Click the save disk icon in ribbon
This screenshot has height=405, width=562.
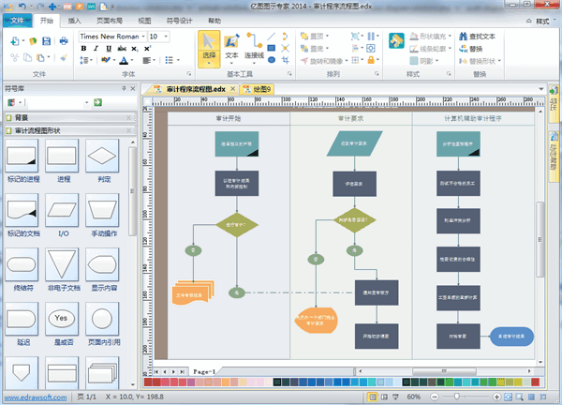pyautogui.click(x=46, y=41)
